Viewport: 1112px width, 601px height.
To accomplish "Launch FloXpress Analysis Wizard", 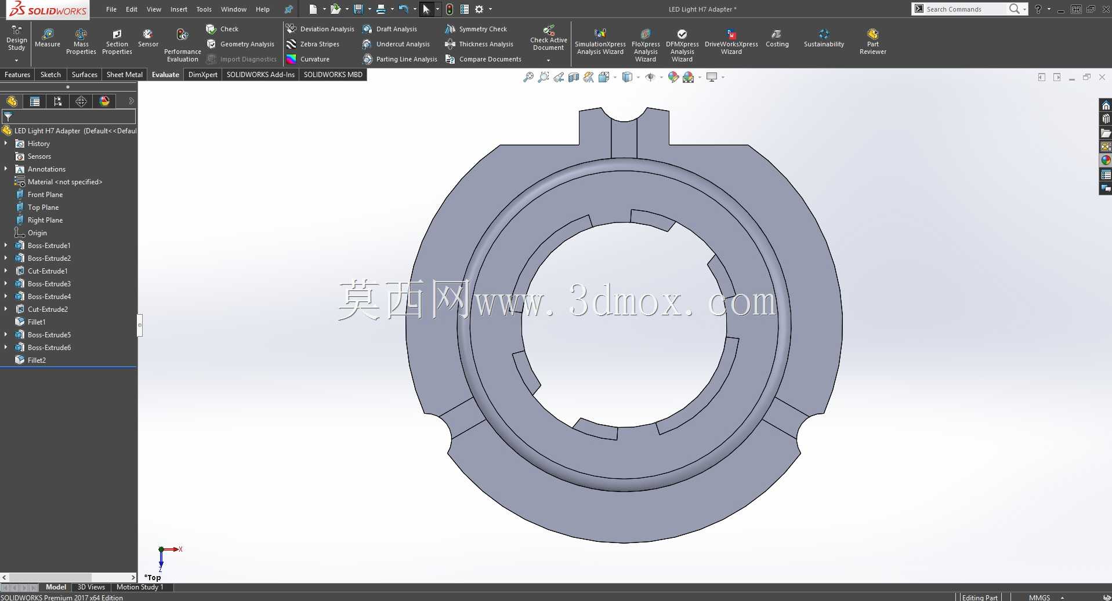I will [x=646, y=46].
